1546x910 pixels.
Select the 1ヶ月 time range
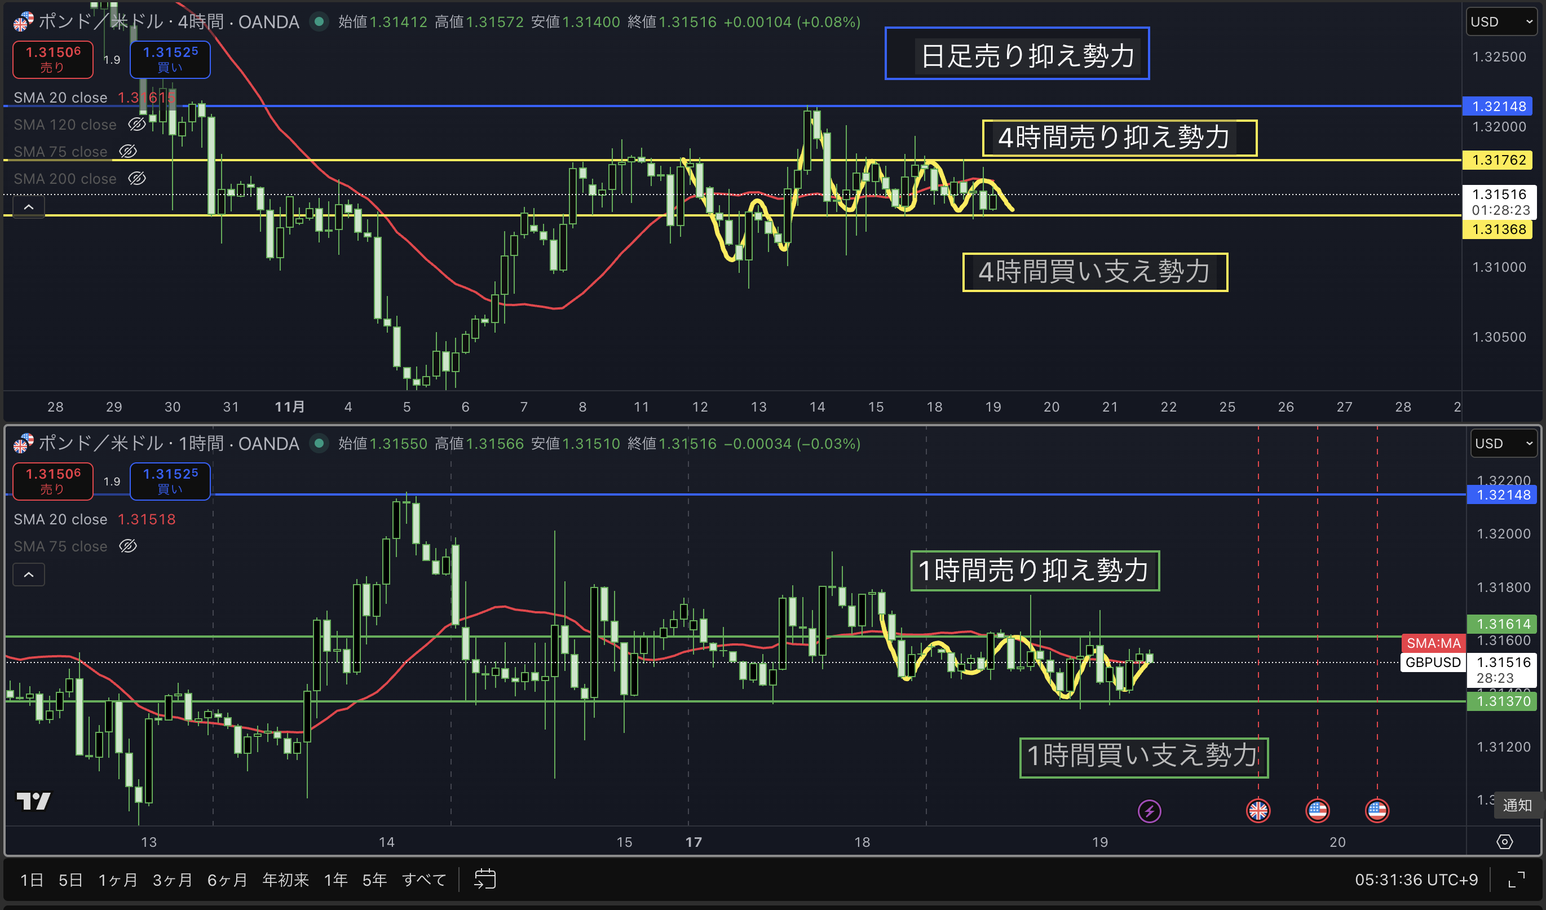point(118,880)
